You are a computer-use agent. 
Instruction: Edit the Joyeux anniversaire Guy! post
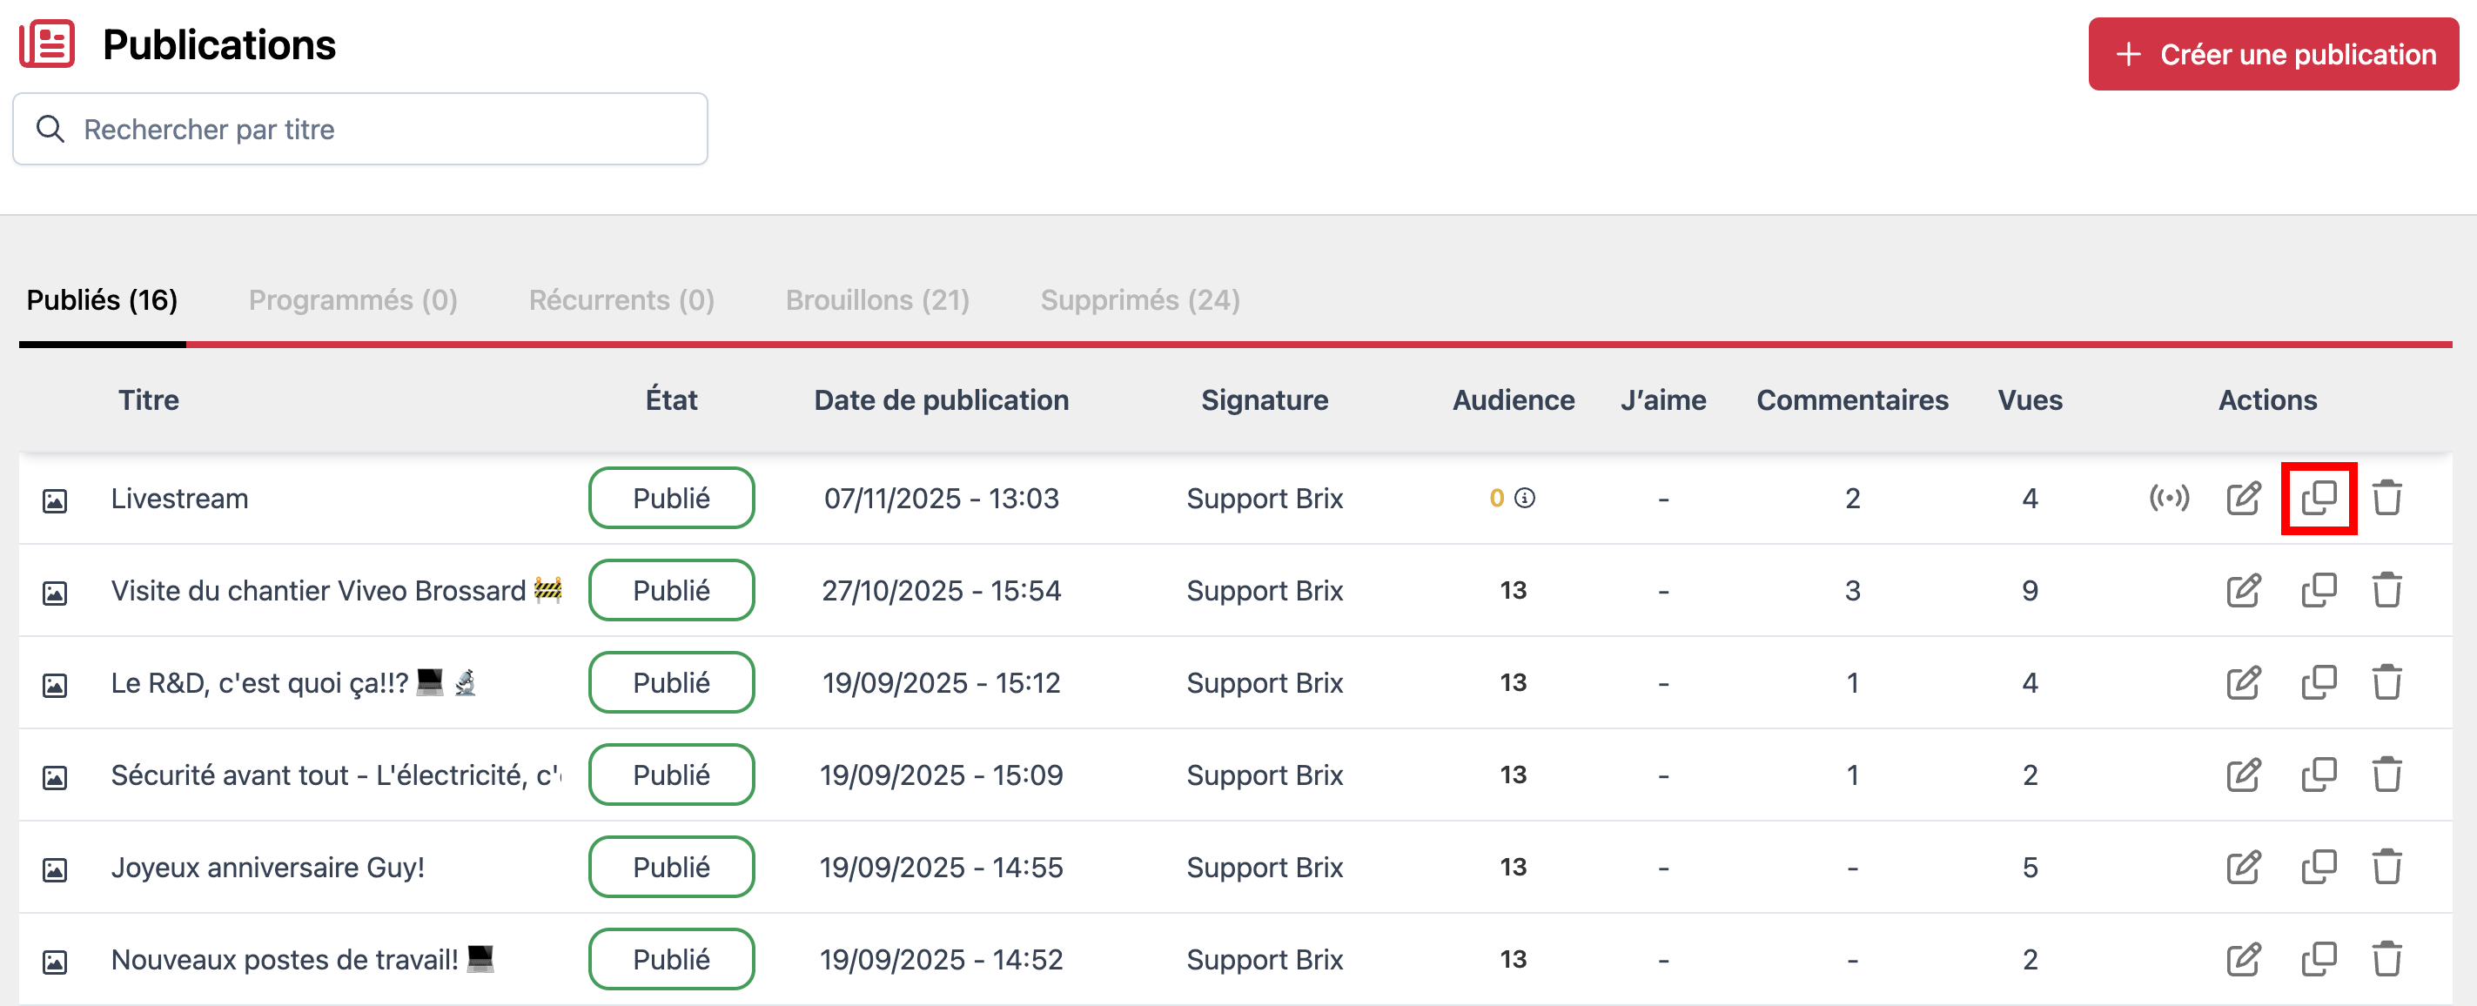point(2244,868)
